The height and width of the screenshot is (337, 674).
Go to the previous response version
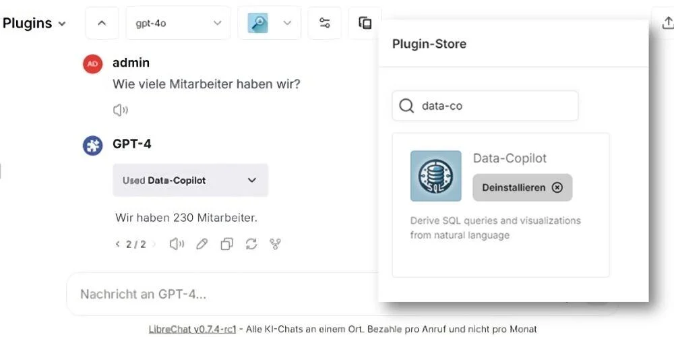[117, 245]
